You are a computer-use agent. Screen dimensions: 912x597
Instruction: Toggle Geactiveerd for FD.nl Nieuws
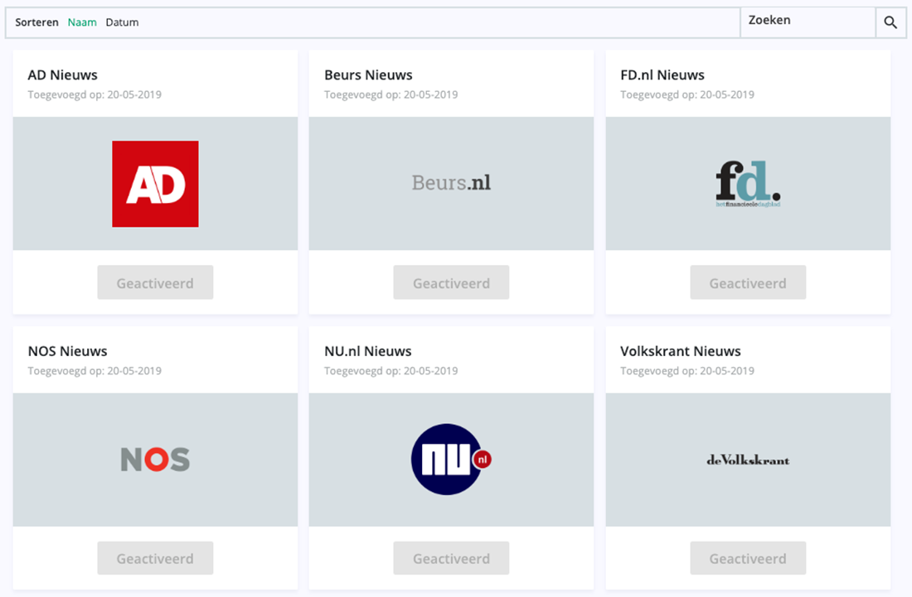[x=748, y=282]
